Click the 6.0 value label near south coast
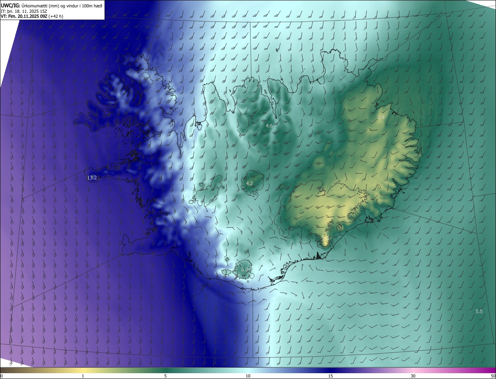 245,269
